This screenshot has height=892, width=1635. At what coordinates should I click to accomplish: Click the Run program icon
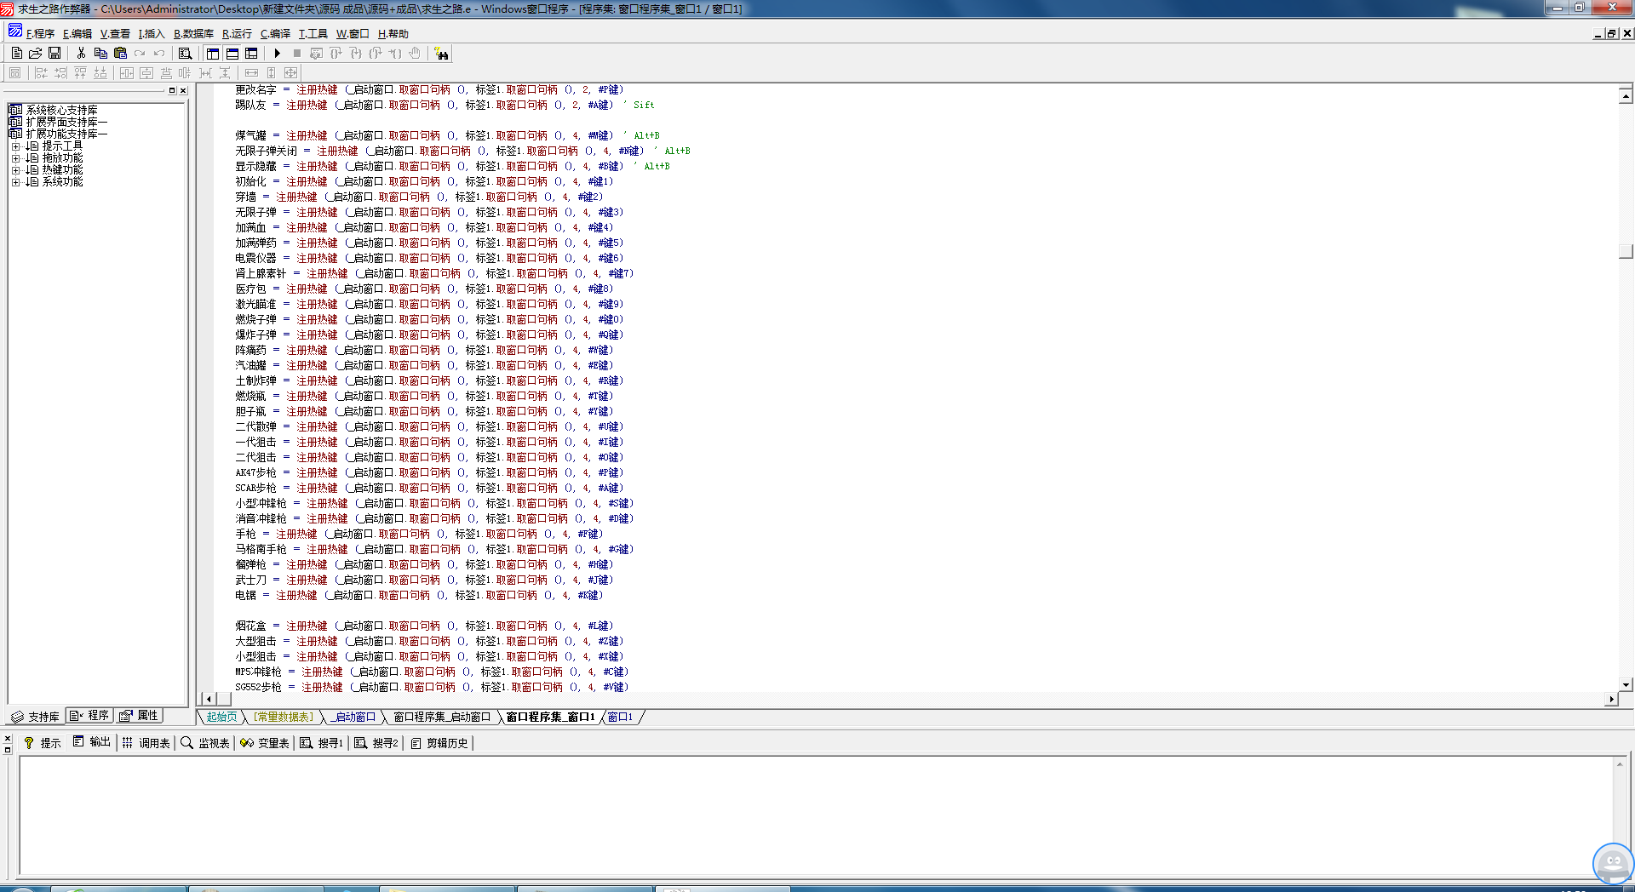click(x=278, y=53)
